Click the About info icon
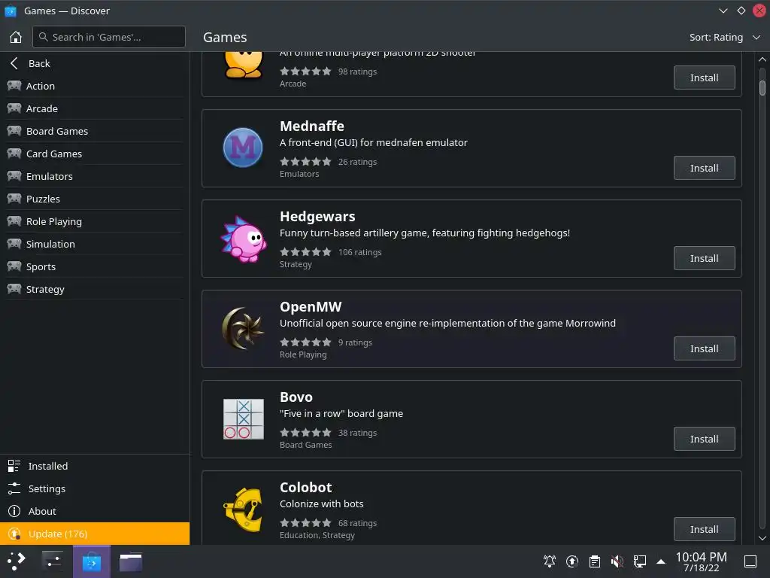Screen dimensions: 770x578 pyautogui.click(x=14, y=511)
